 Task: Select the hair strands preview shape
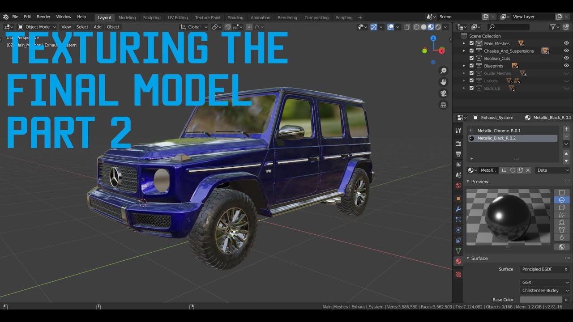click(562, 215)
